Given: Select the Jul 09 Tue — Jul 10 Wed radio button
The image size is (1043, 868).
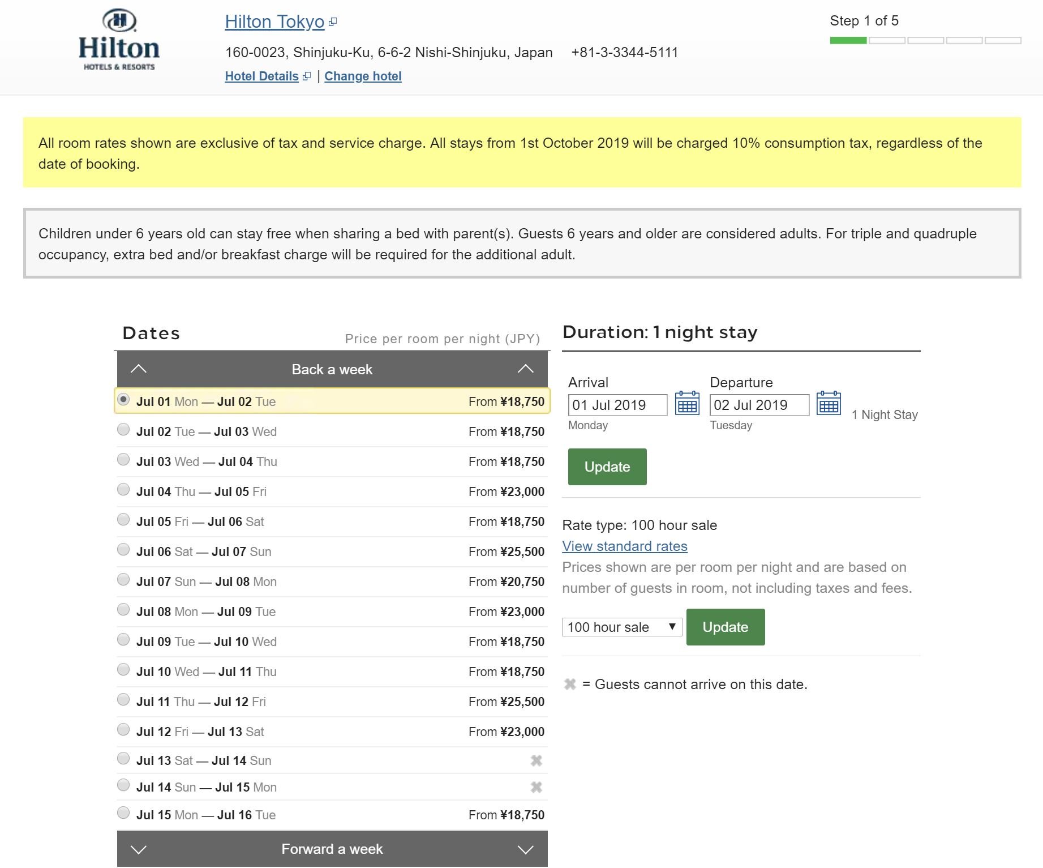Looking at the screenshot, I should (123, 639).
